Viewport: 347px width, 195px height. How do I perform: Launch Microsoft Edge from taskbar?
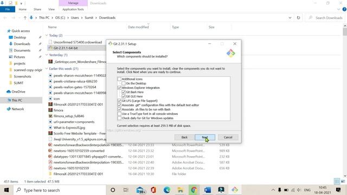(167, 190)
